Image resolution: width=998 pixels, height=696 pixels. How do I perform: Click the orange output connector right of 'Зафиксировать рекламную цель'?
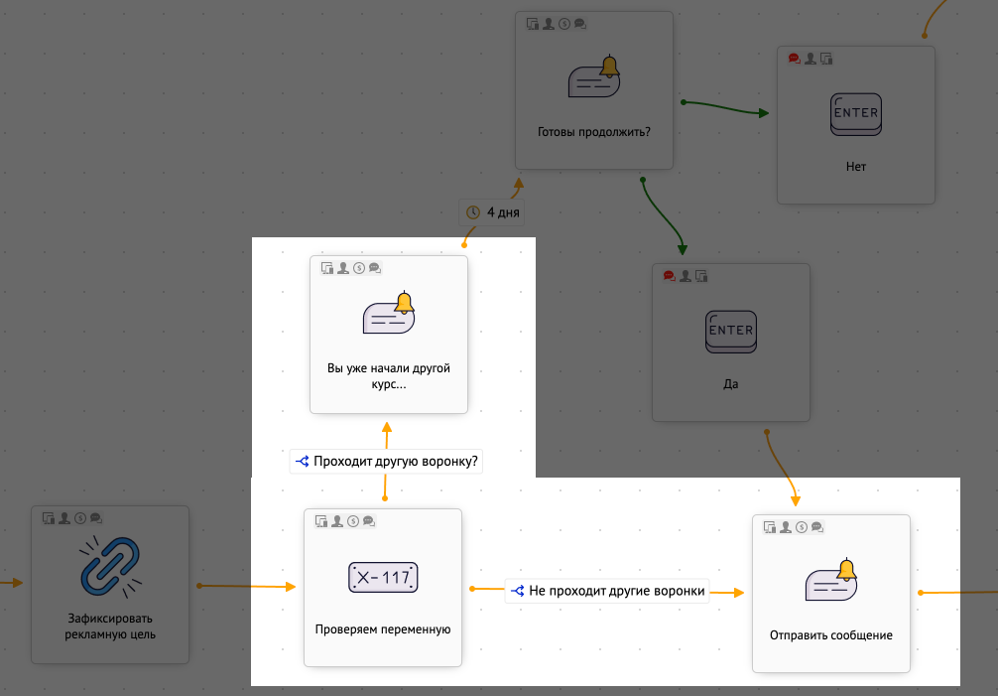[199, 586]
